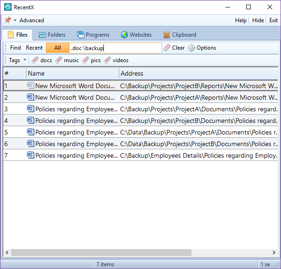The image size is (281, 269).
Task: Click address C:\Data\Backup\Projects\ProjectA\Documents
Action: 199,133
